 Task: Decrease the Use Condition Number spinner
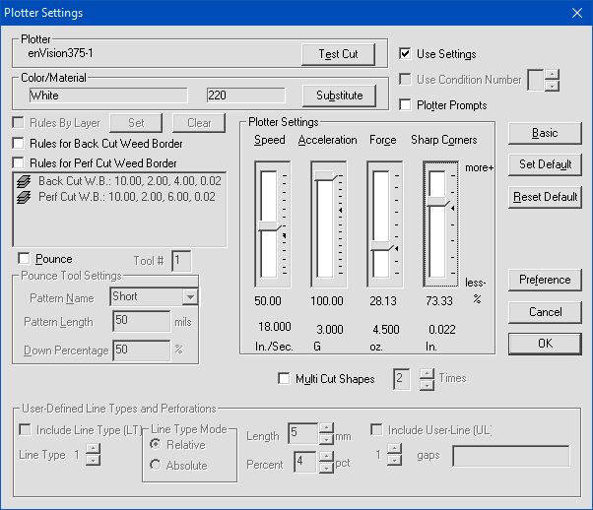pyautogui.click(x=553, y=86)
